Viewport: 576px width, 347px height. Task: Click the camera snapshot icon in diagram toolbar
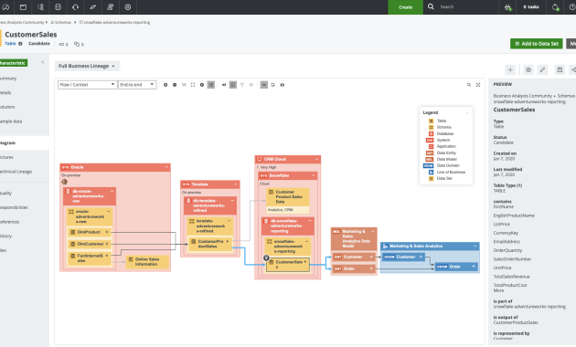(x=283, y=85)
